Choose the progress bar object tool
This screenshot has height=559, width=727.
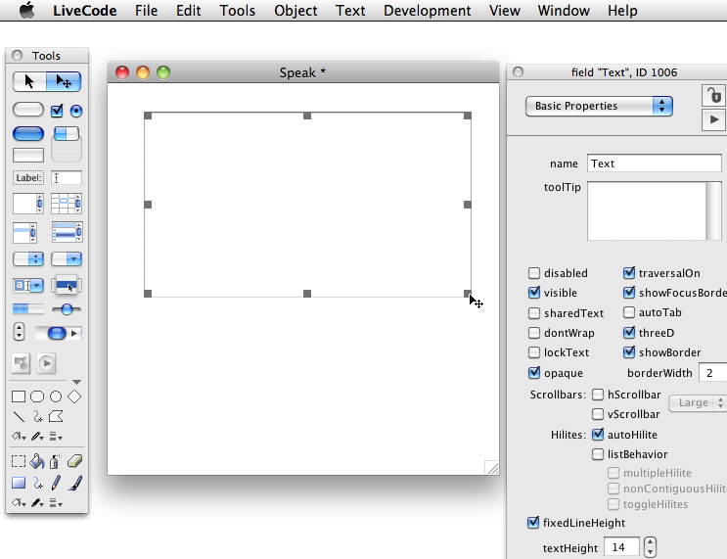[x=28, y=309]
